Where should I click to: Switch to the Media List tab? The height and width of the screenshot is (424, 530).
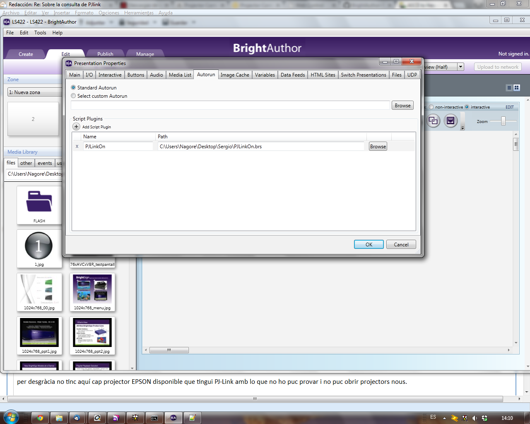click(x=180, y=75)
